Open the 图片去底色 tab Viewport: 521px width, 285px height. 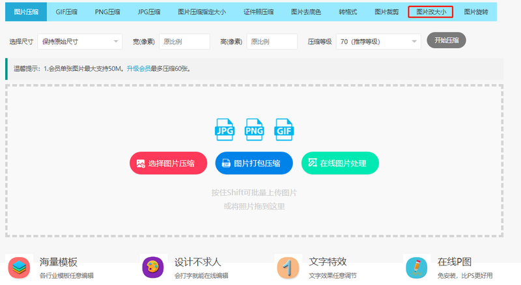click(305, 12)
